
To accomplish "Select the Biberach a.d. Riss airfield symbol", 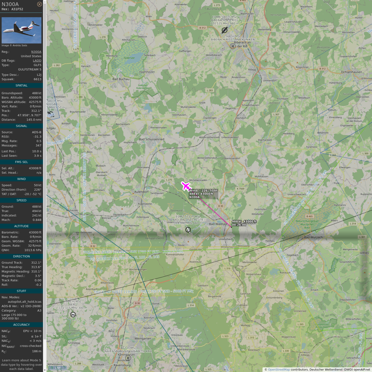I will click(224, 30).
